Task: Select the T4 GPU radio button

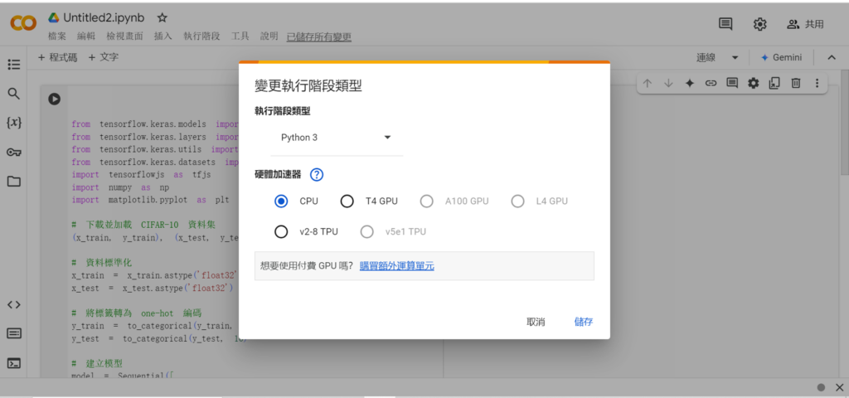Action: click(347, 201)
